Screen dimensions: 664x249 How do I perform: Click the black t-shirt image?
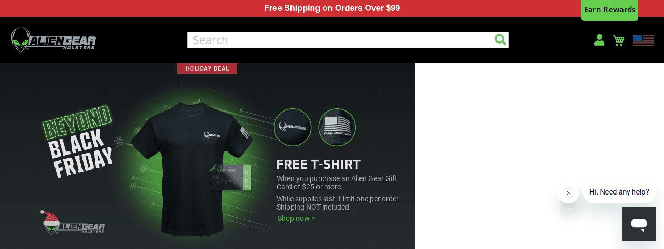[x=189, y=166]
